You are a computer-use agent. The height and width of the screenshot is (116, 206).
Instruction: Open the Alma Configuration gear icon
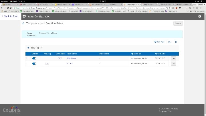pos(24,16)
